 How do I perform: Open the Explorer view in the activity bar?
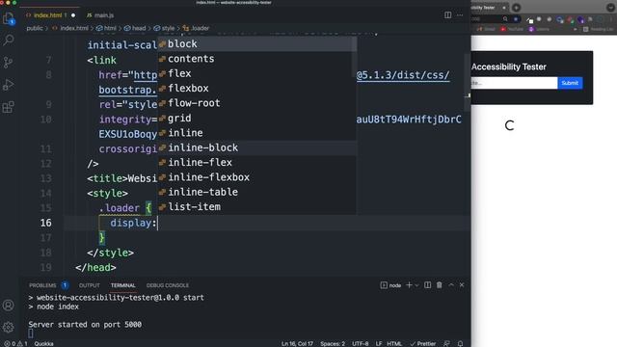(9, 18)
